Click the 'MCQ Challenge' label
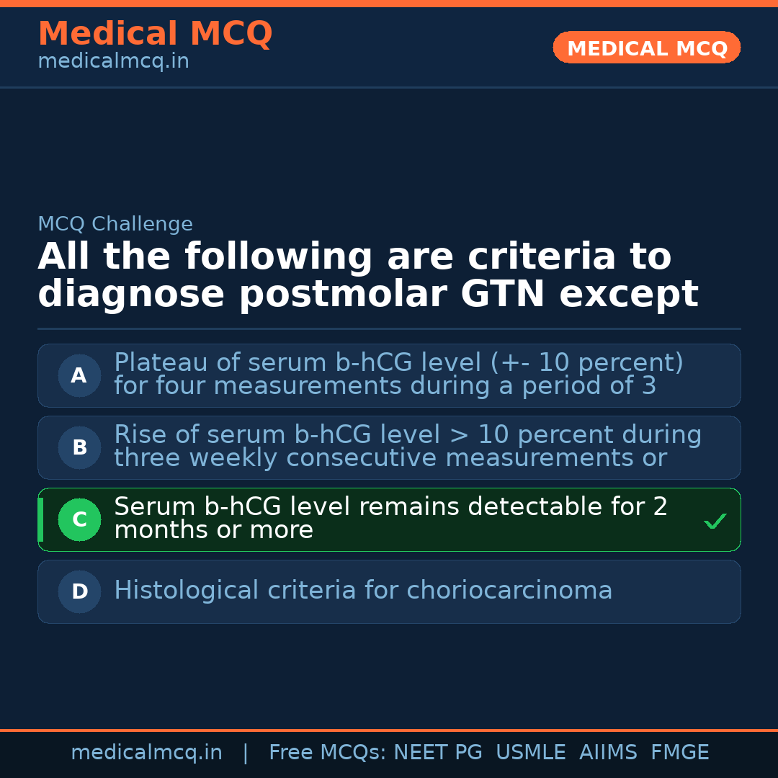The width and height of the screenshot is (778, 778). [115, 224]
